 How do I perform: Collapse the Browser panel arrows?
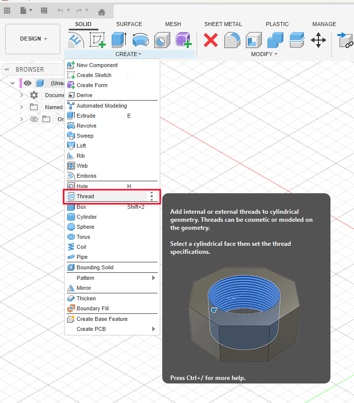(x=7, y=70)
